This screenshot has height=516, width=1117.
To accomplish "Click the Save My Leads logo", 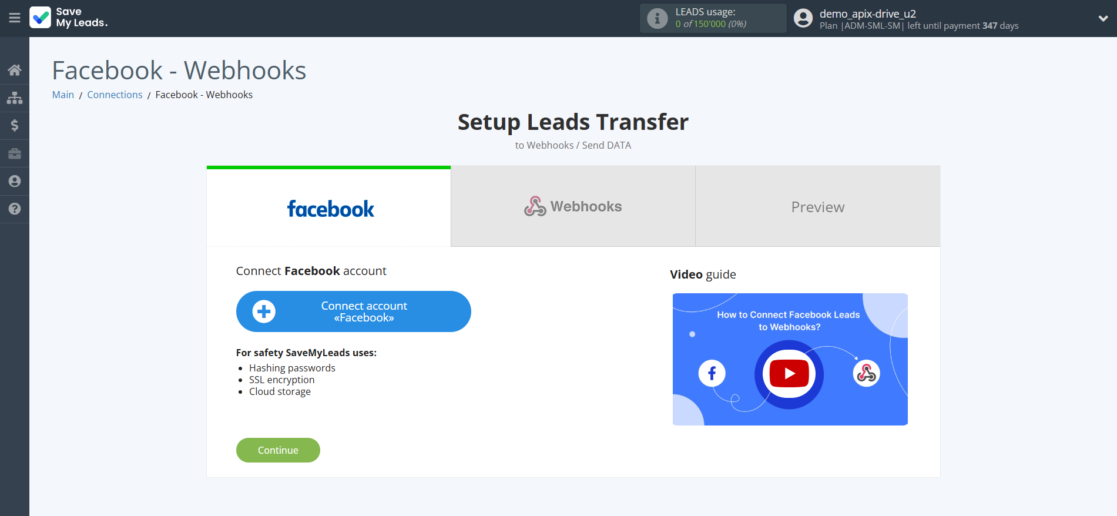I will (x=69, y=18).
